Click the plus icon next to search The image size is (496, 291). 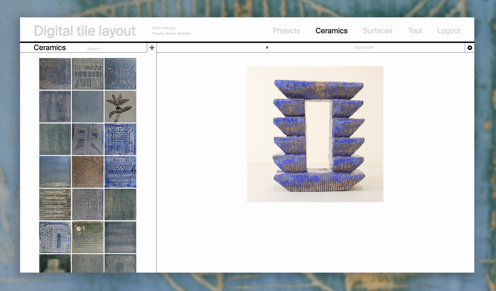pyautogui.click(x=152, y=48)
